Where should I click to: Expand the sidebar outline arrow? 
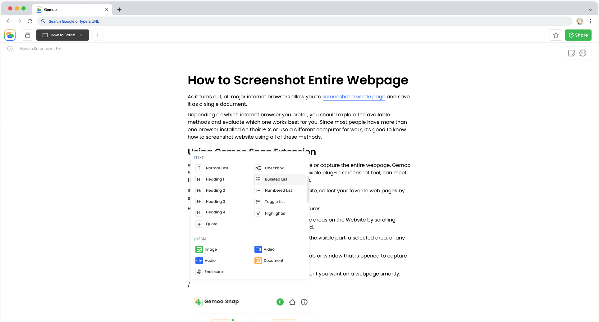pos(10,49)
